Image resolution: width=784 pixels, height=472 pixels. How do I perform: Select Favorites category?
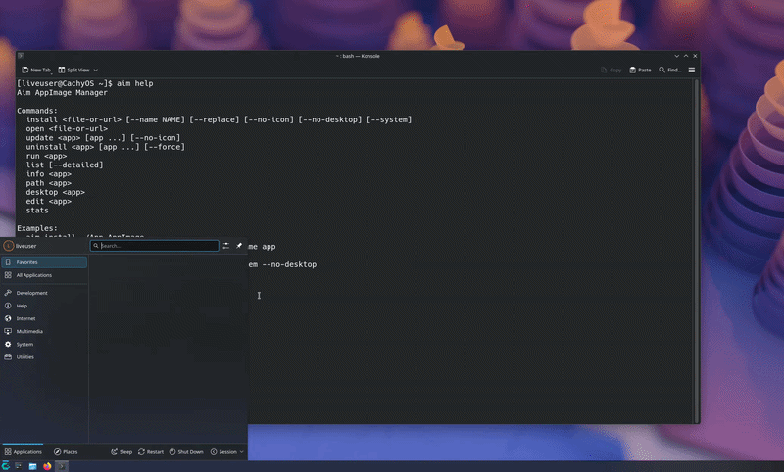44,262
